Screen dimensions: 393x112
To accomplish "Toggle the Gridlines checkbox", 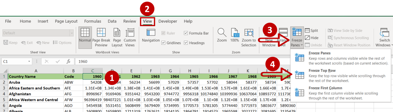I will click(163, 43).
